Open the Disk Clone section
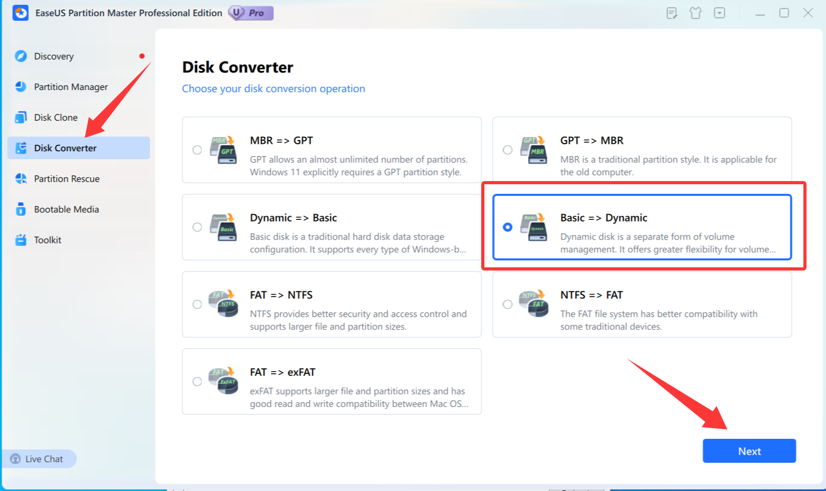The image size is (826, 491). click(79, 117)
